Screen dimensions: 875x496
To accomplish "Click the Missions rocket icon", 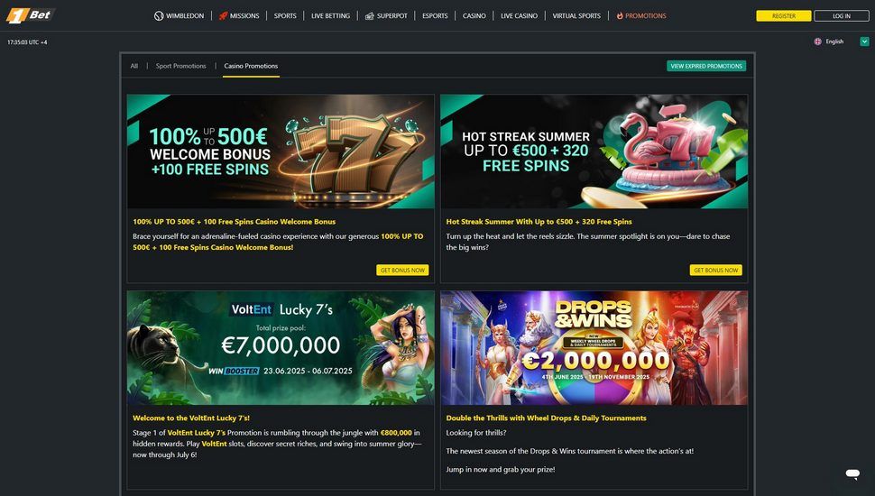I will [x=223, y=15].
